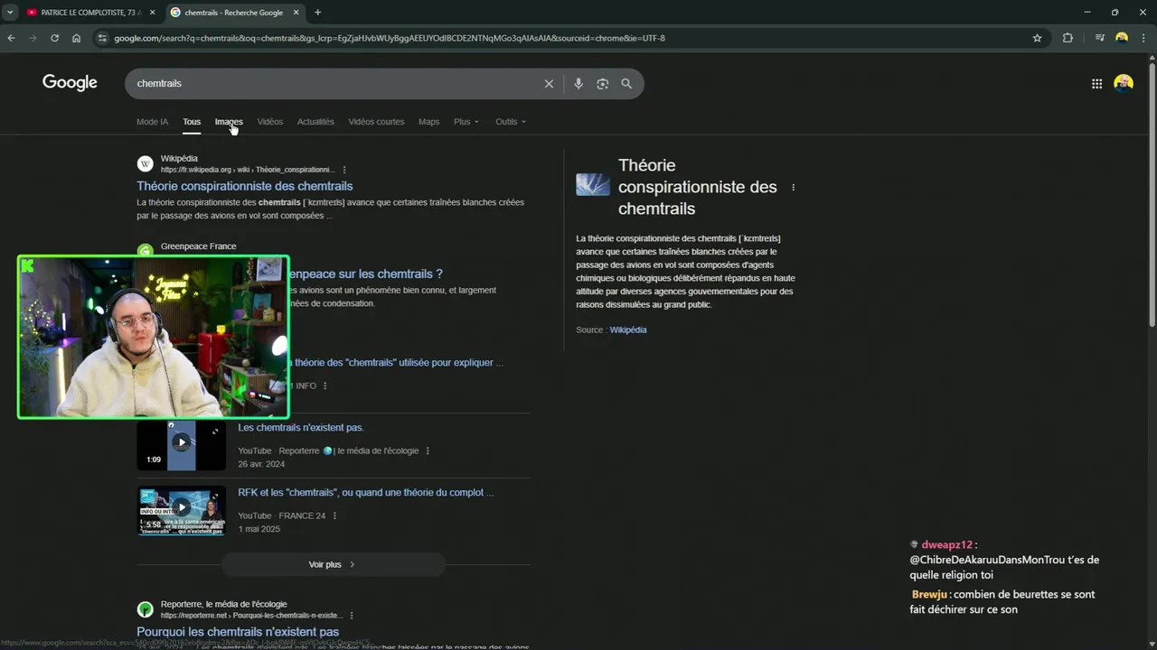1157x650 pixels.
Task: Select the chemtrails Recherche Google tab
Action: coord(233,13)
